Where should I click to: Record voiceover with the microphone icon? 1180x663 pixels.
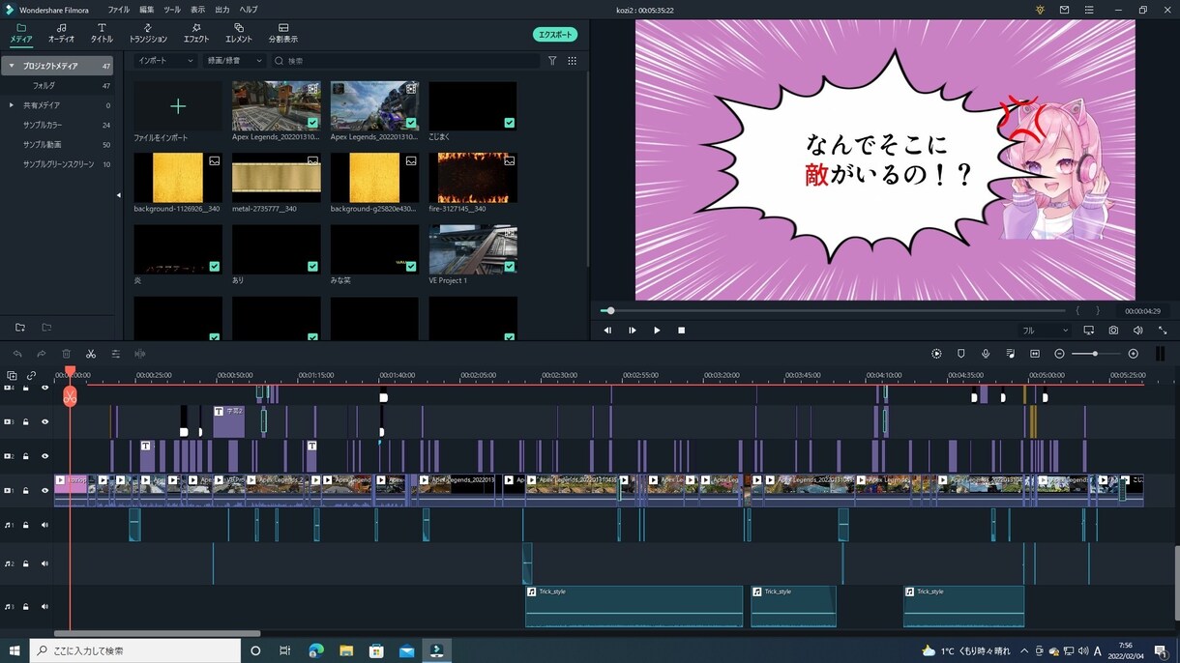(x=986, y=354)
